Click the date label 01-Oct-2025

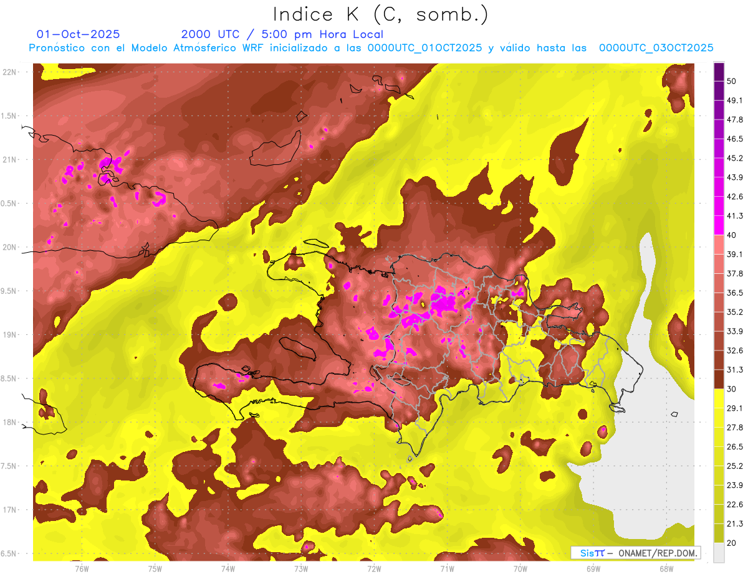[79, 34]
